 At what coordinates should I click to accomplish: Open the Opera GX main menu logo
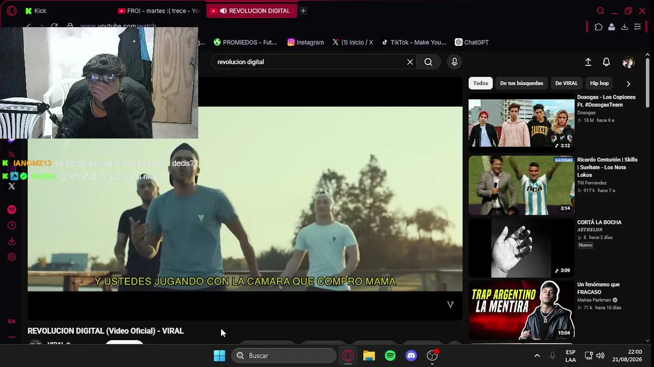[12, 11]
